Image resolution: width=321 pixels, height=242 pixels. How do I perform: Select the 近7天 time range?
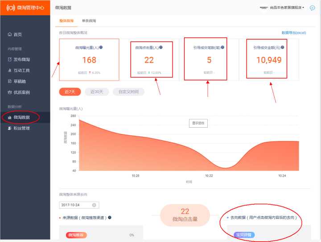point(70,92)
